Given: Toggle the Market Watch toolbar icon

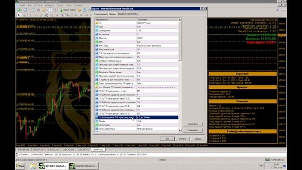Looking at the screenshot, I should [x=33, y=10].
